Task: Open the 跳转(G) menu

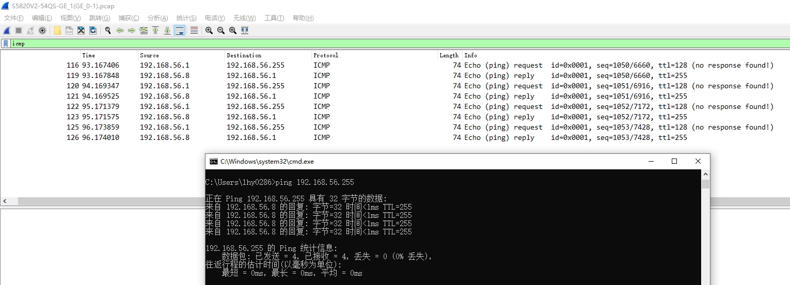Action: click(100, 18)
